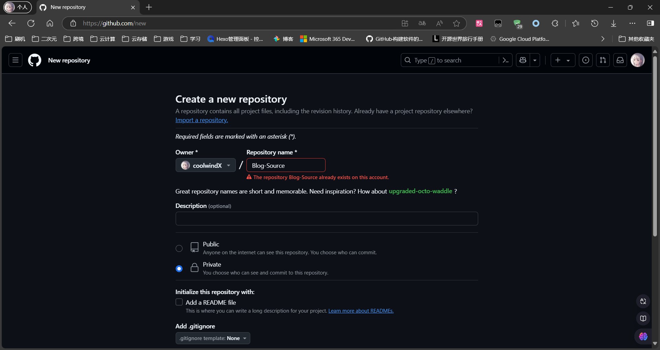Open the 二次元 bookmark folder
660x350 pixels.
pyautogui.click(x=44, y=39)
